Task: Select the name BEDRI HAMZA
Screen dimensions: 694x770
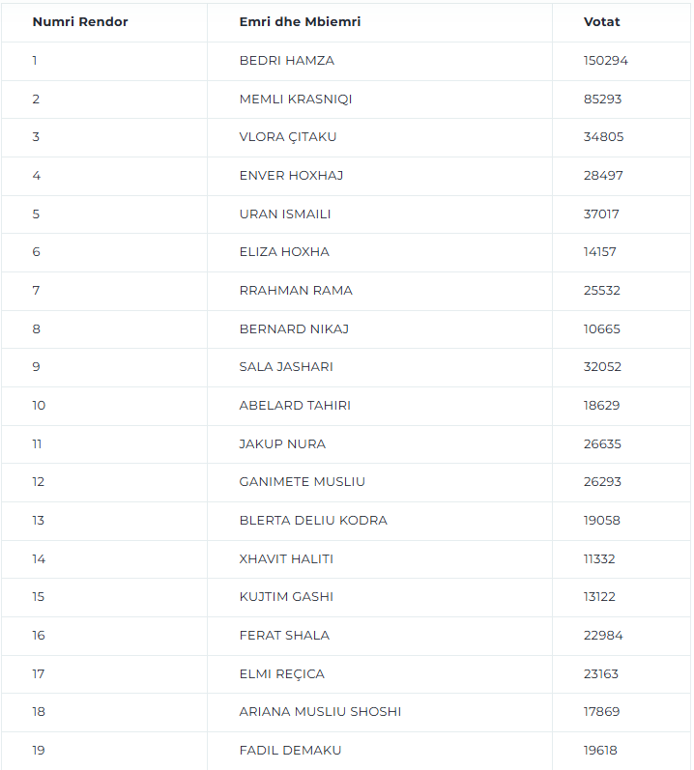Action: [x=287, y=61]
